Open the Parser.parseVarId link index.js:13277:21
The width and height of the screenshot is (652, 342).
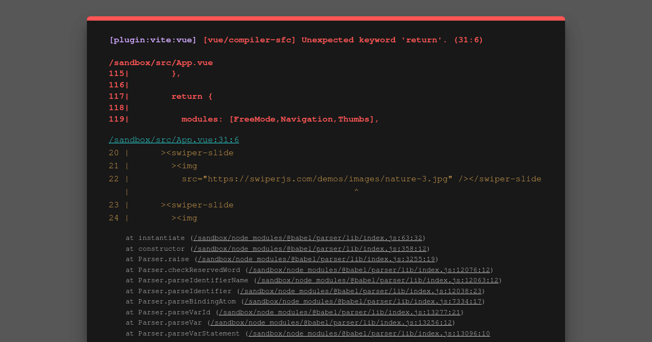(338, 312)
